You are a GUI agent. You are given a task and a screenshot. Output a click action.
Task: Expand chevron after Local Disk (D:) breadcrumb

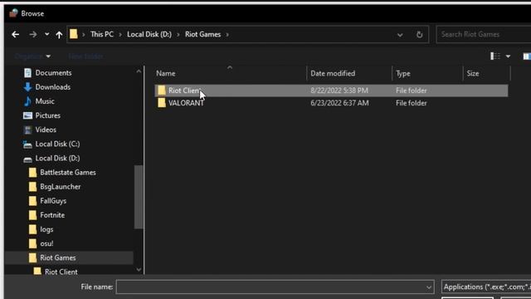(178, 35)
